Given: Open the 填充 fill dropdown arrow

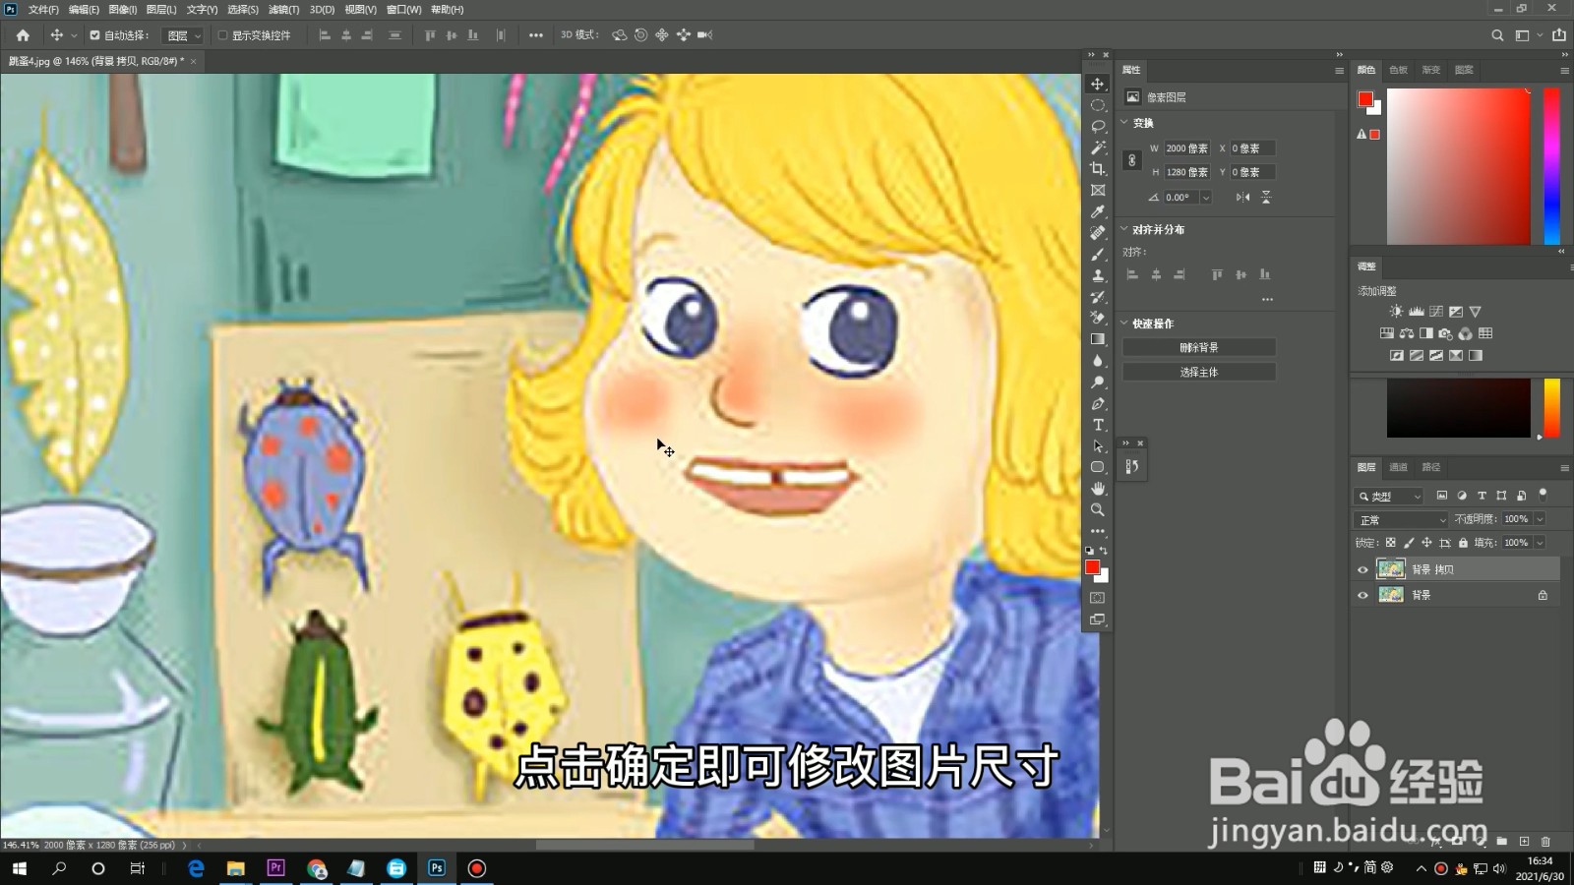Looking at the screenshot, I should tap(1540, 543).
